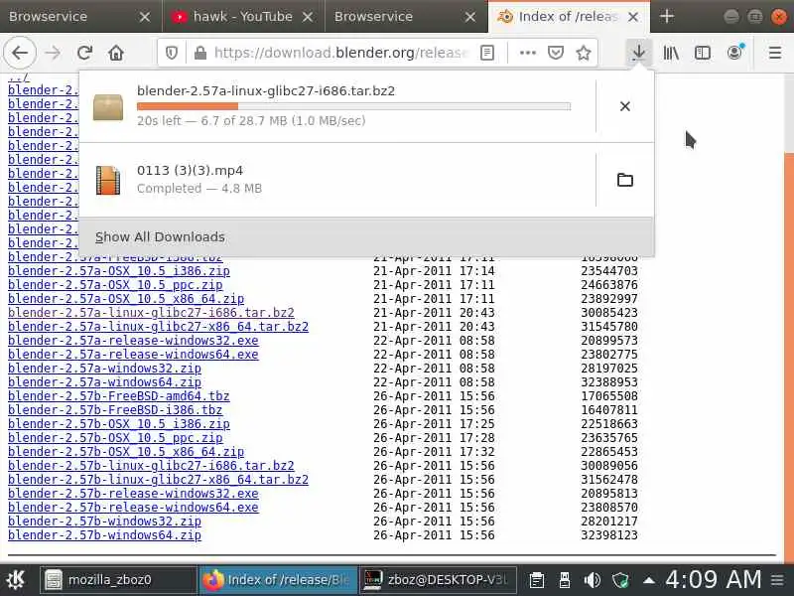This screenshot has width=794, height=596.
Task: Switch to Index of /release taskbar entry
Action: (277, 580)
